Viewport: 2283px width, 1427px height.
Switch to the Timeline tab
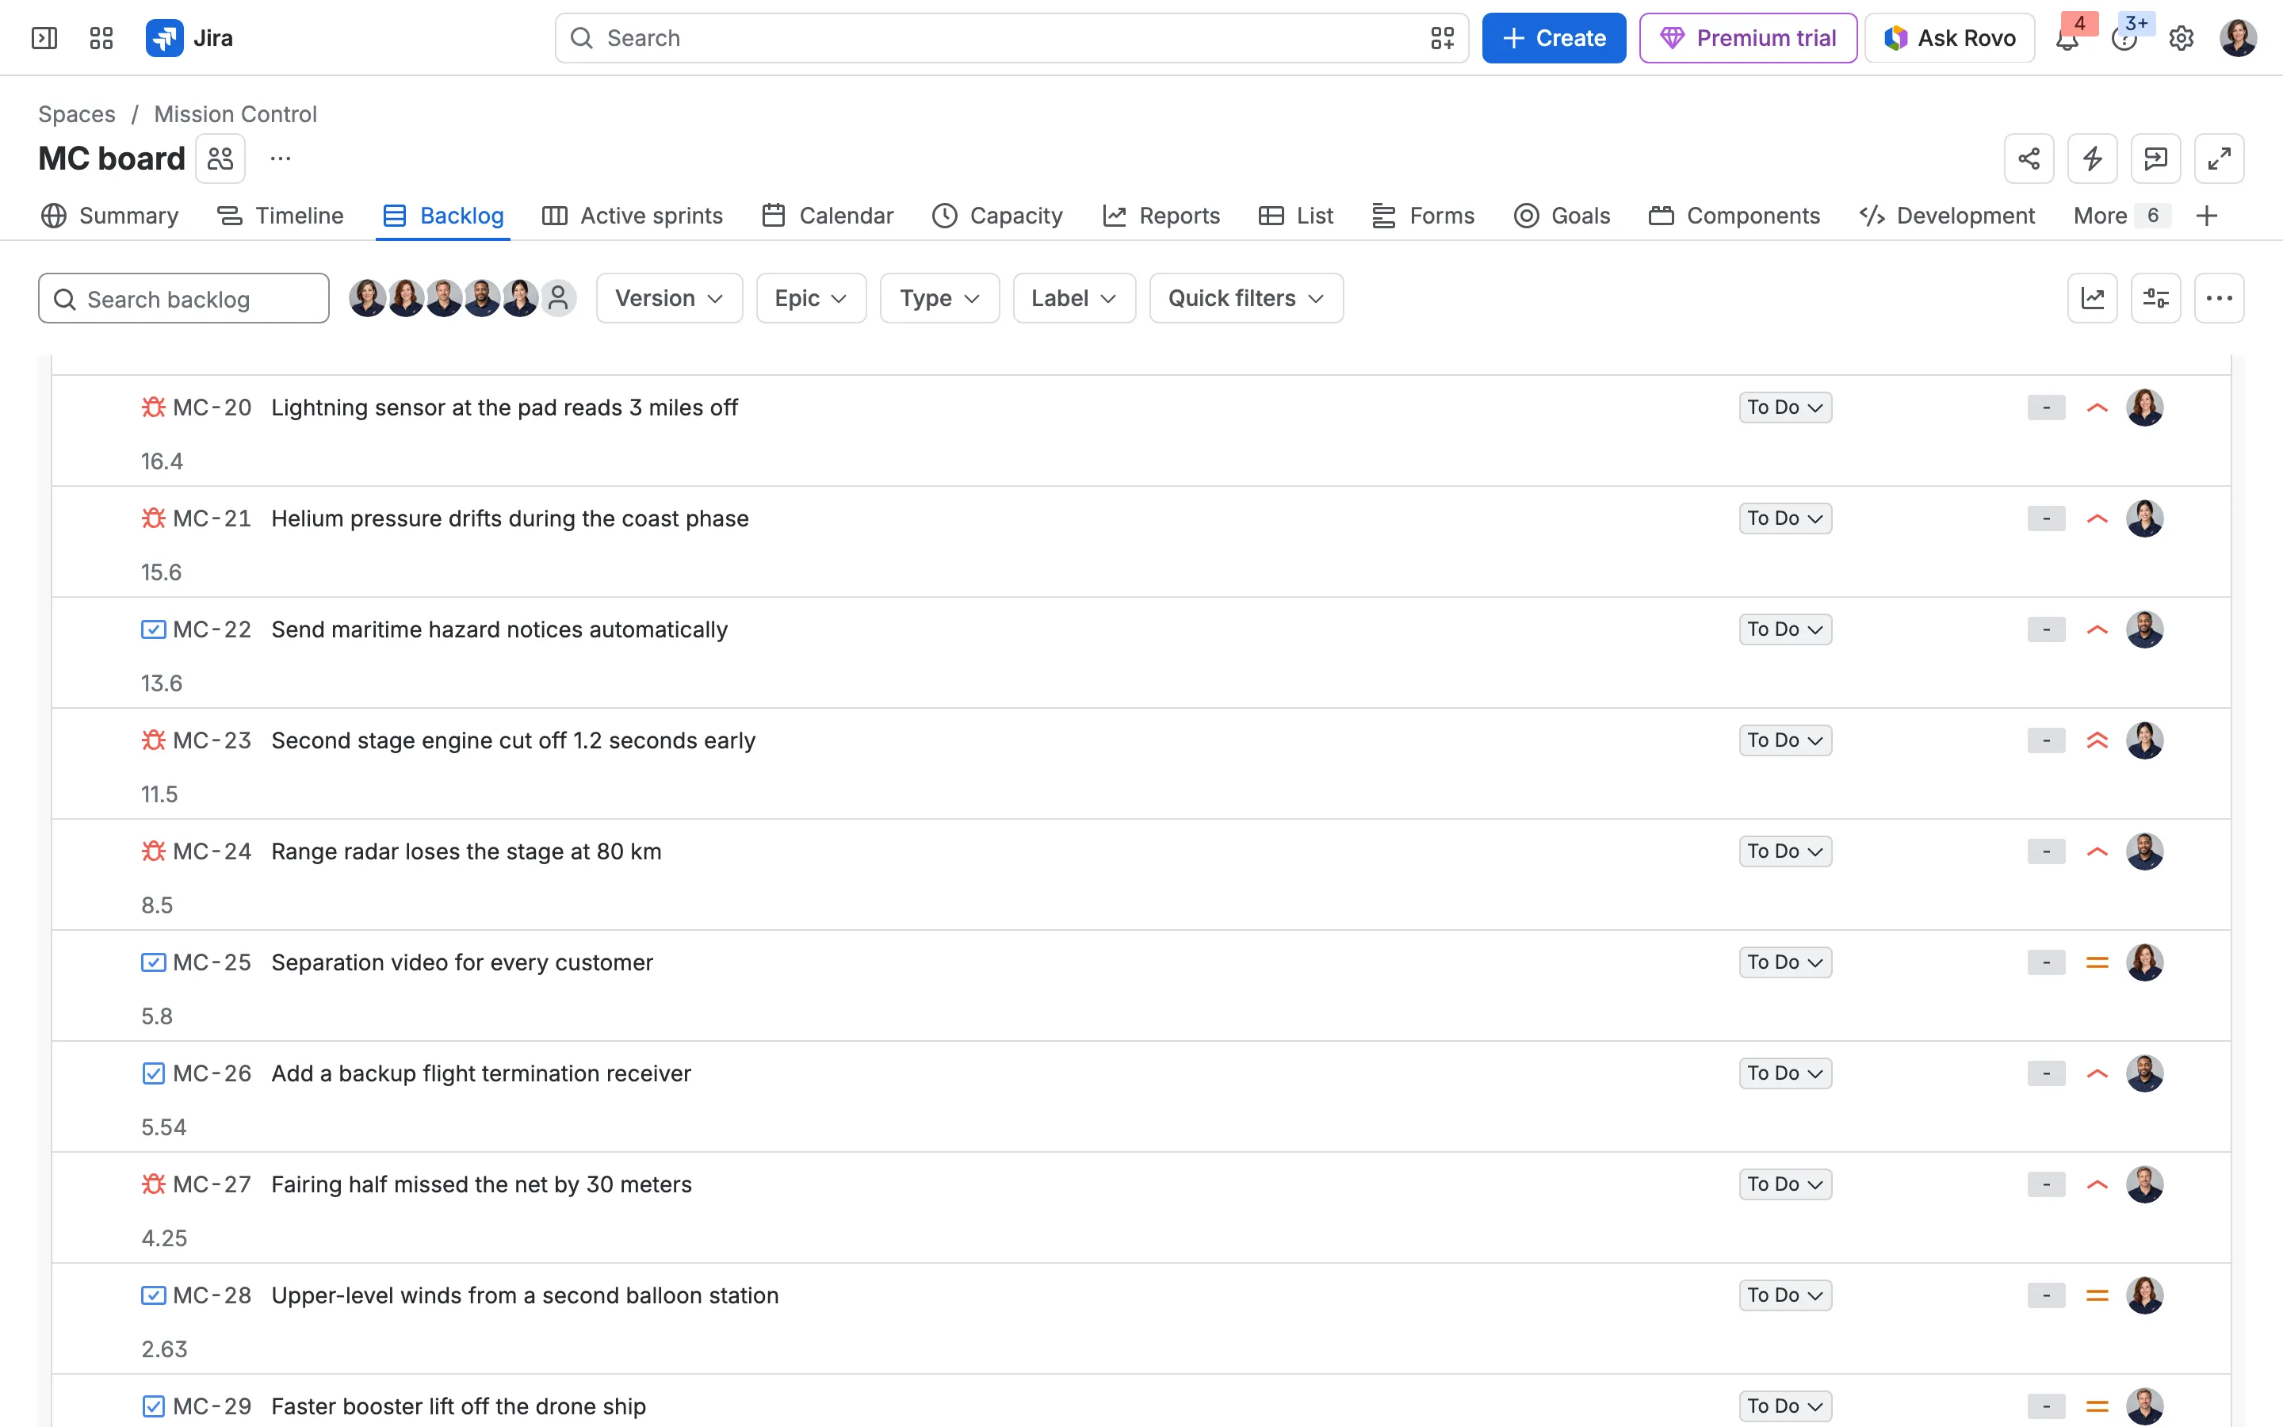(x=280, y=216)
